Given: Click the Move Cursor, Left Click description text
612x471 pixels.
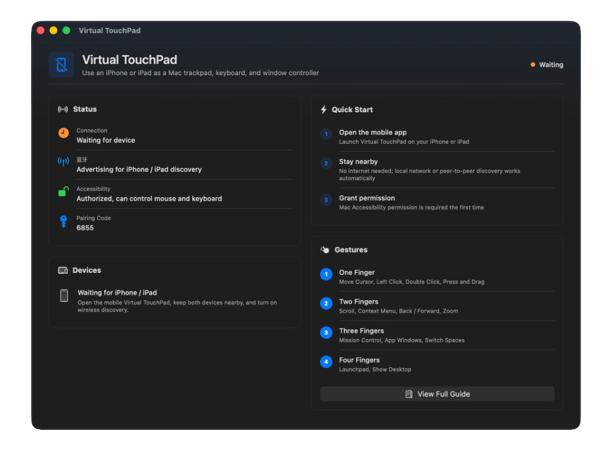Looking at the screenshot, I should (412, 282).
